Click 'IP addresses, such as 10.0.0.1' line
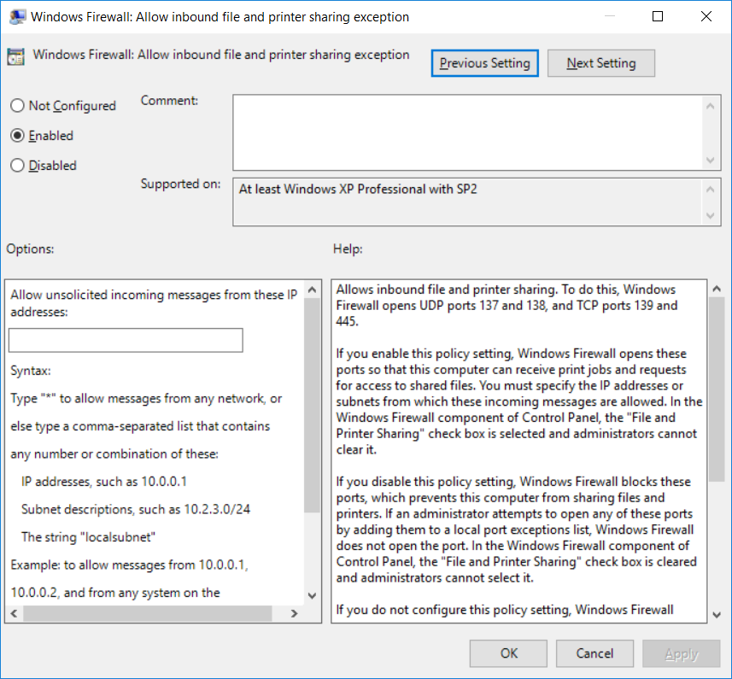Viewport: 732px width, 679px height. (x=104, y=482)
